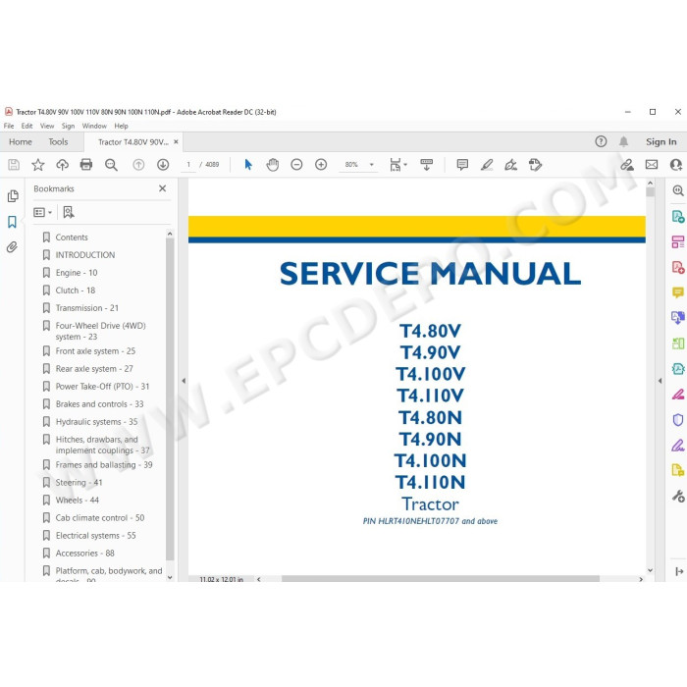Image resolution: width=687 pixels, height=687 pixels.
Task: Open the Help menu
Action: pyautogui.click(x=122, y=127)
